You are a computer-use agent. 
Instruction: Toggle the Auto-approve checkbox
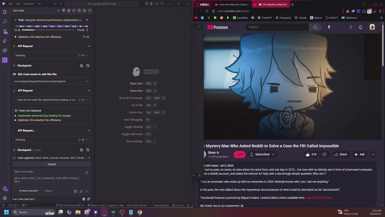[x=14, y=158]
